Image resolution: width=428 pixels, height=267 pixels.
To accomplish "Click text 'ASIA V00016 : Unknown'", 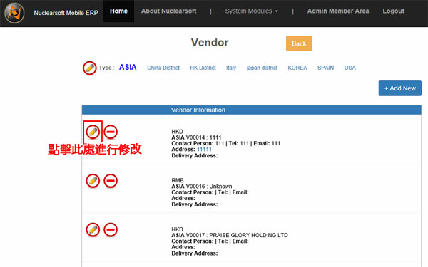I will (x=202, y=187).
